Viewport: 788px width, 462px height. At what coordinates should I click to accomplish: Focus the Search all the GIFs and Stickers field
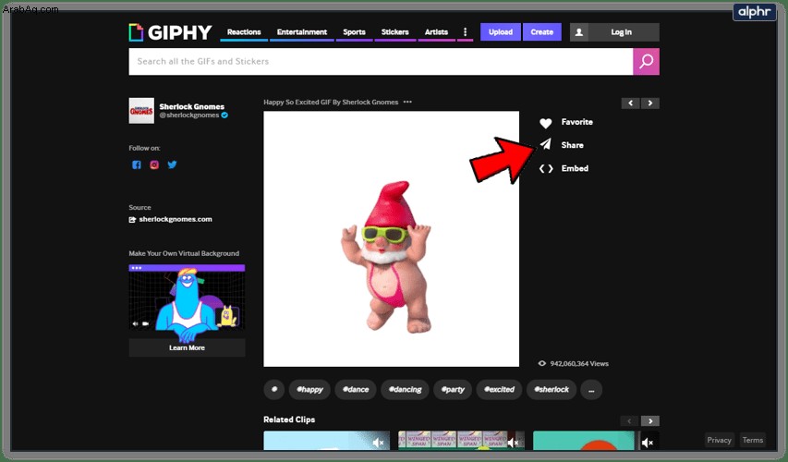click(x=381, y=61)
